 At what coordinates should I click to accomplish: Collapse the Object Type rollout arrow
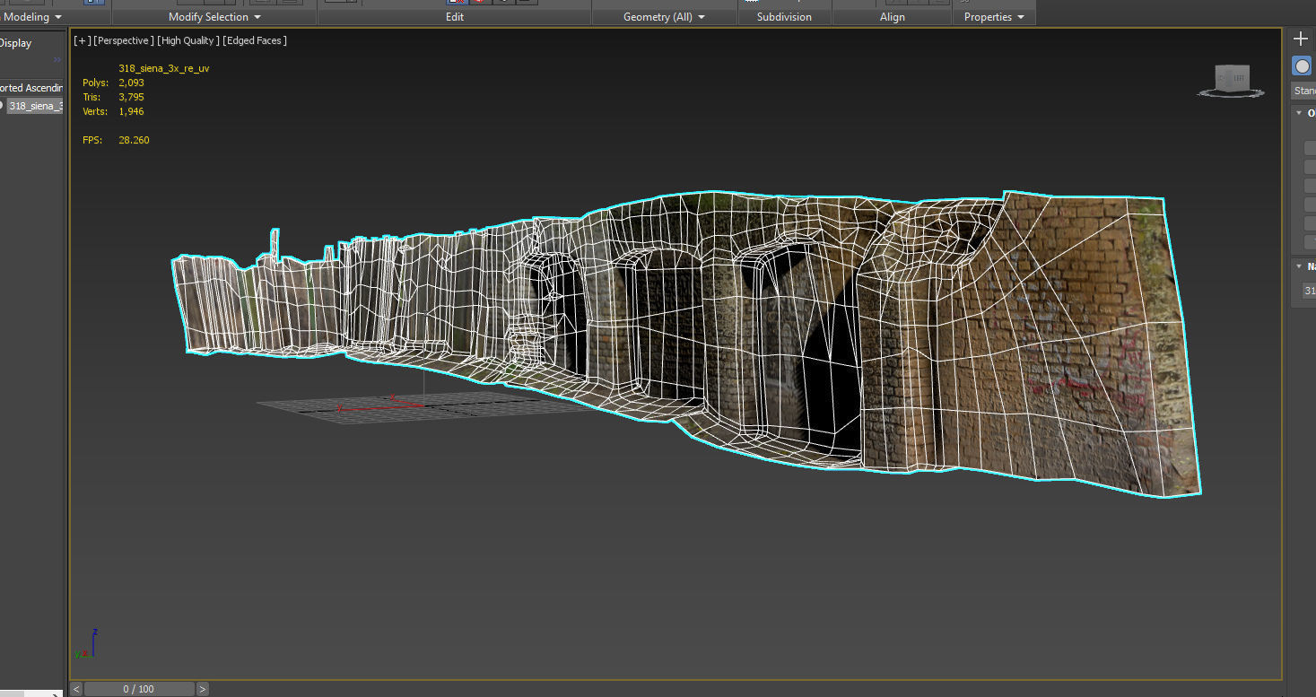[1299, 113]
